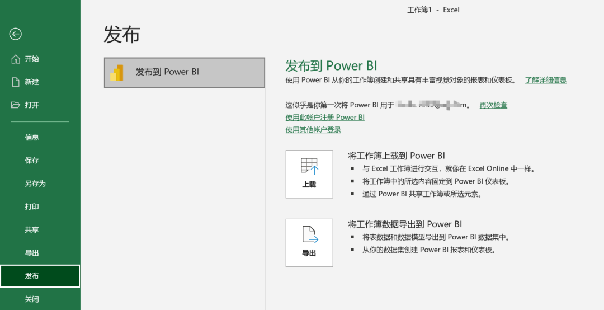Image resolution: width=604 pixels, height=310 pixels.
Task: Click the 工作簿1 - Excel window title
Action: pyautogui.click(x=433, y=10)
